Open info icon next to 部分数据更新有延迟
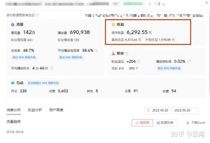The height and width of the screenshot is (143, 210). pyautogui.click(x=37, y=15)
